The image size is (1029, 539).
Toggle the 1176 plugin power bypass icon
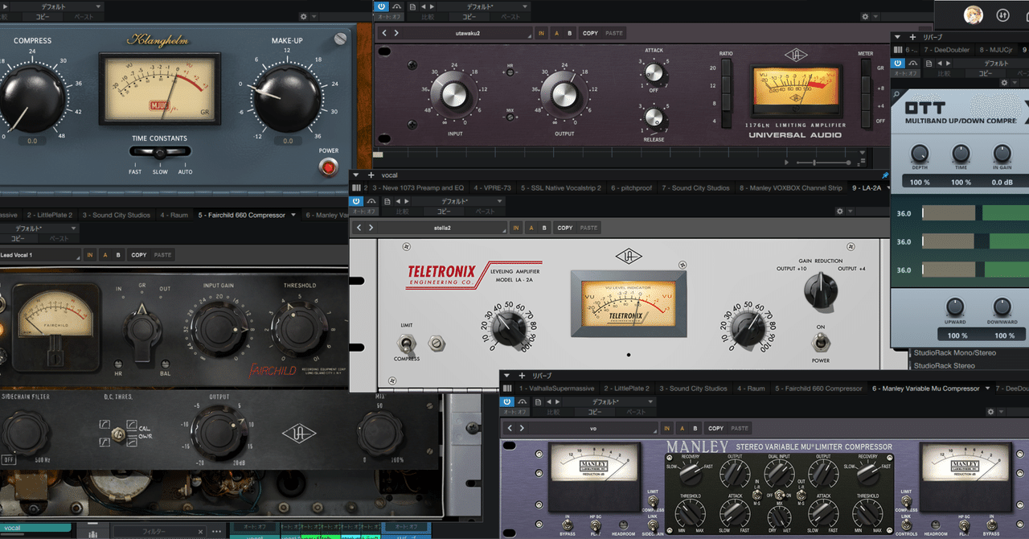[382, 6]
